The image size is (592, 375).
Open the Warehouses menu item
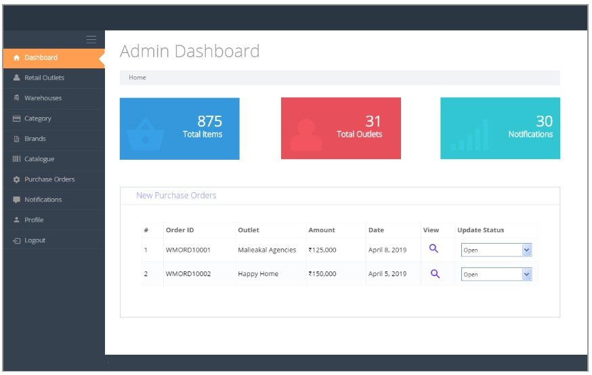click(x=43, y=98)
